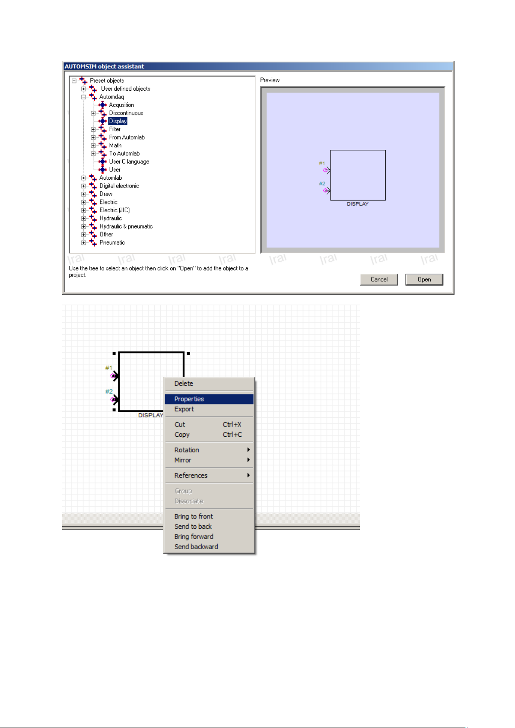Screen dimensions: 515x728
Task: Collapse the Preset objects root node
Action: click(74, 81)
